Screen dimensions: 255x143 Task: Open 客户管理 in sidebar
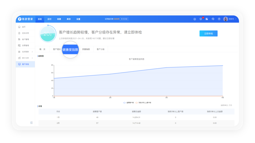click(x=25, y=39)
